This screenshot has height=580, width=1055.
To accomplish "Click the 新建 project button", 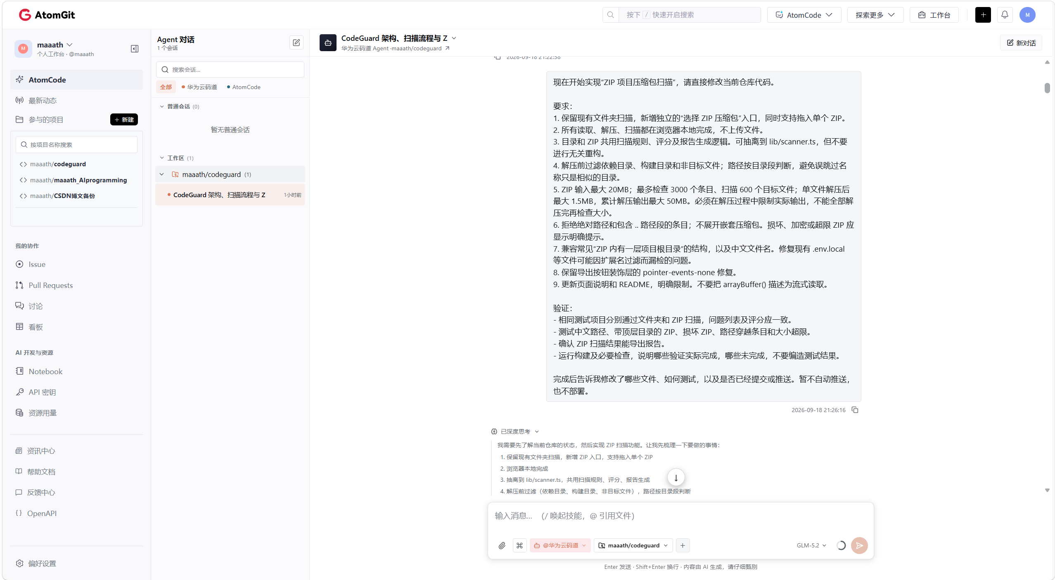I will tap(124, 119).
